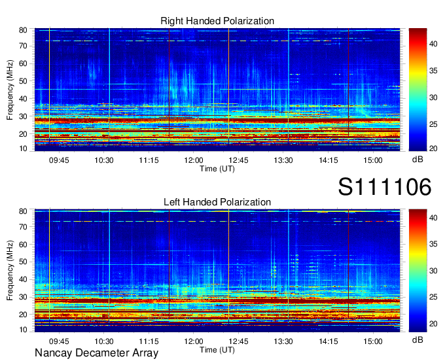Click the "Nancay Decameter Array" caption
Screen dimensions: 445x361
96,352
